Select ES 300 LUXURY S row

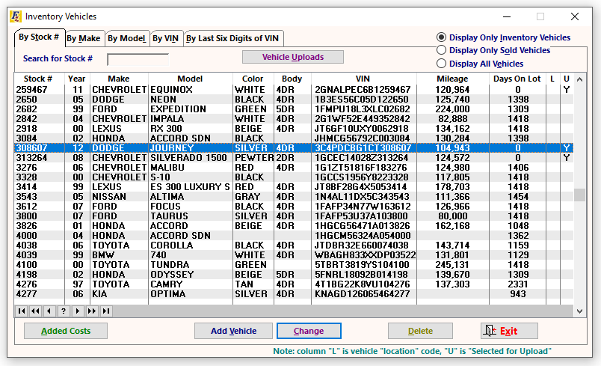click(x=294, y=187)
